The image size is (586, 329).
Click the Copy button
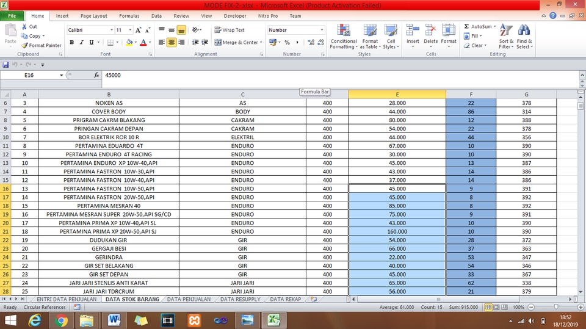pyautogui.click(x=33, y=36)
